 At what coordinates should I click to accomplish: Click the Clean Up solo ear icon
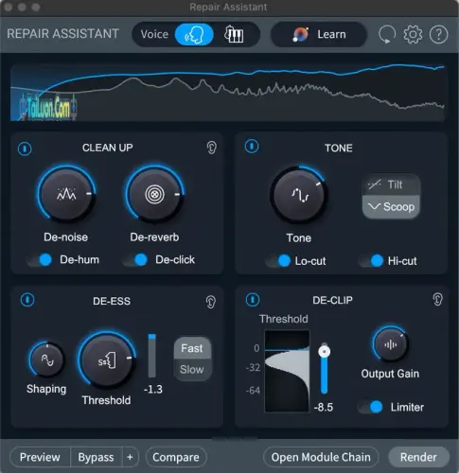212,148
